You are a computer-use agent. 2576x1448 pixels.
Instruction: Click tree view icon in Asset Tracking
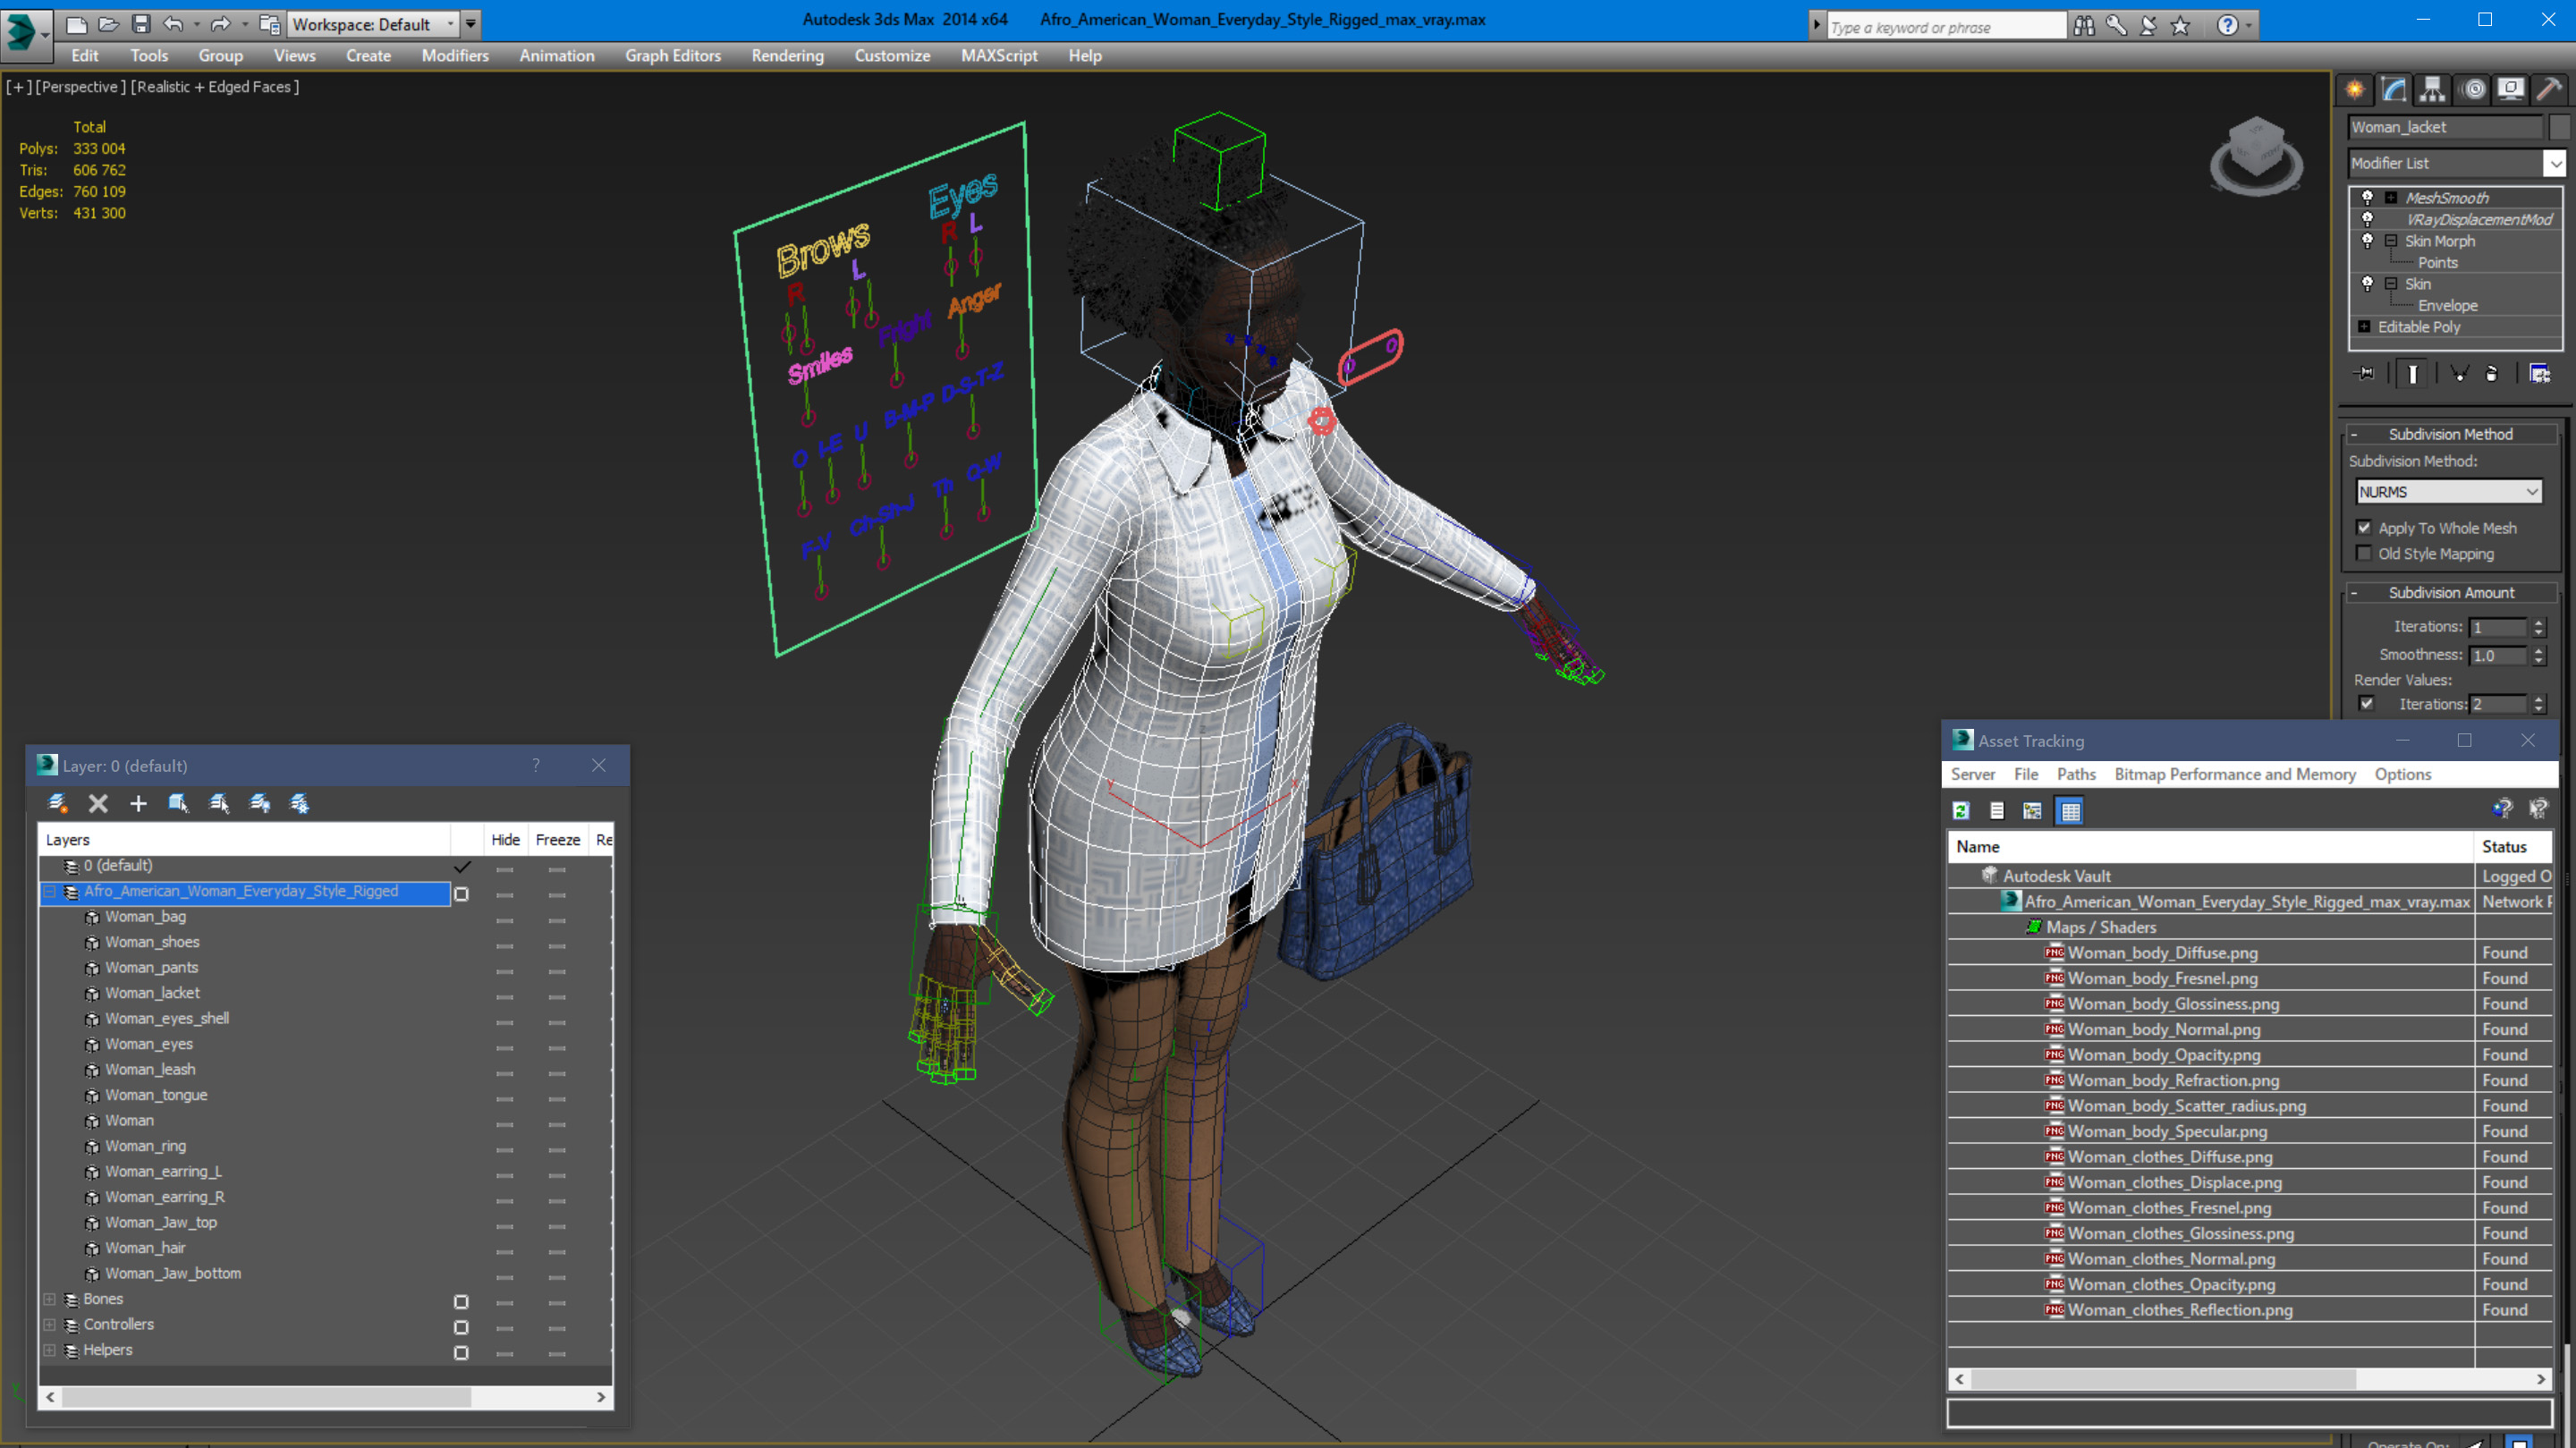click(x=2032, y=811)
